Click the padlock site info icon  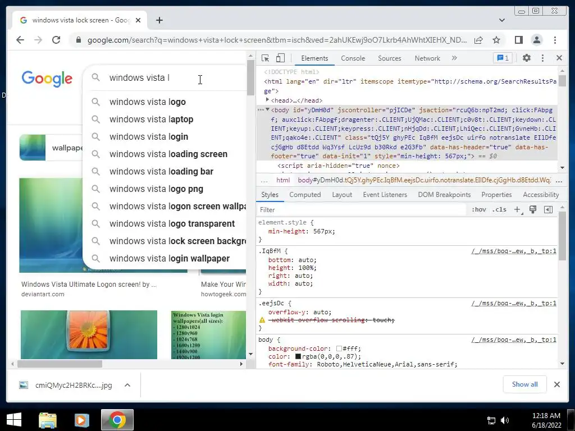click(79, 40)
